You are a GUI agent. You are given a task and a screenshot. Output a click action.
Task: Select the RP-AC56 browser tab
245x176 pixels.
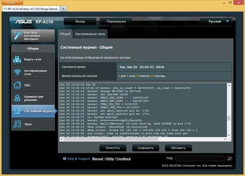[x=31, y=9]
